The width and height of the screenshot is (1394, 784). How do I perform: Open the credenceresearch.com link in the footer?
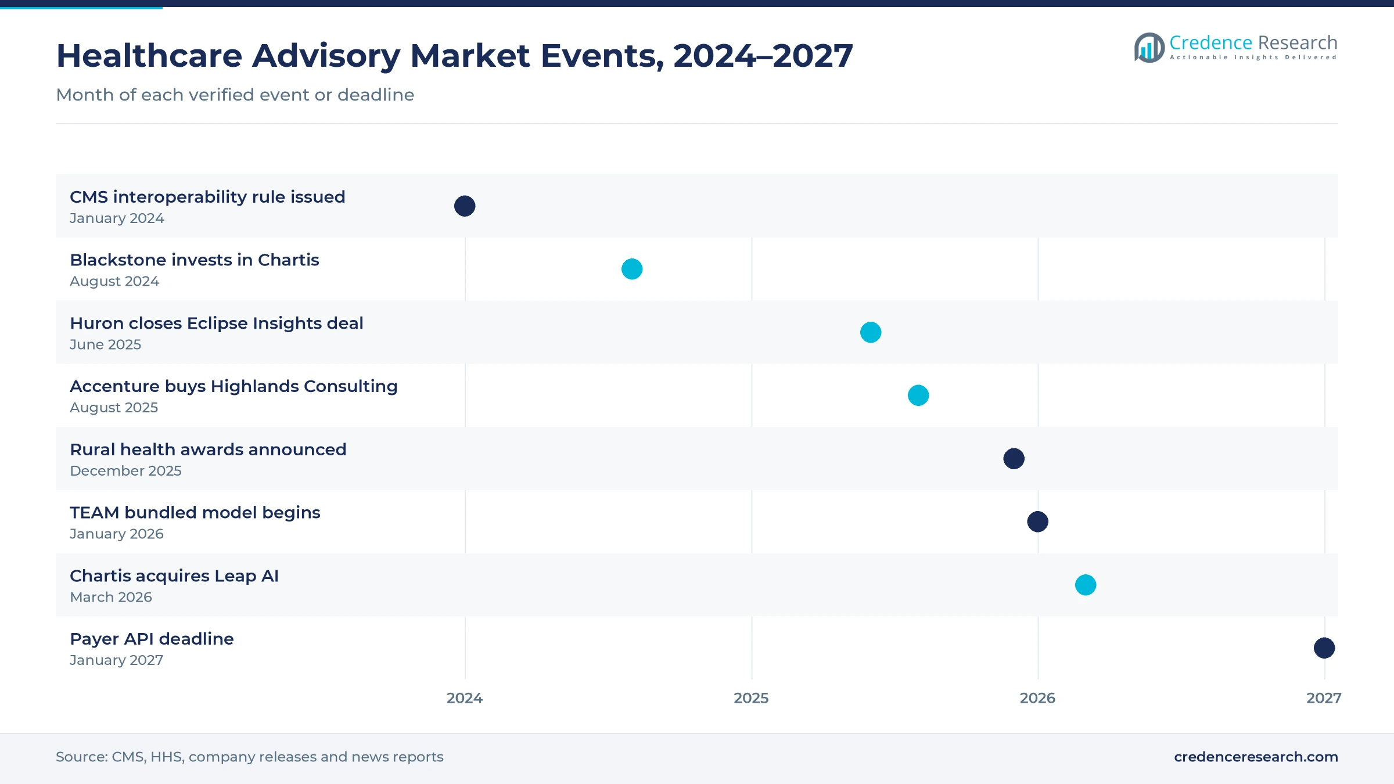pos(1256,757)
